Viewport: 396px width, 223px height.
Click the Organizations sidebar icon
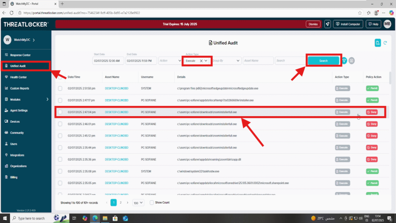6,166
